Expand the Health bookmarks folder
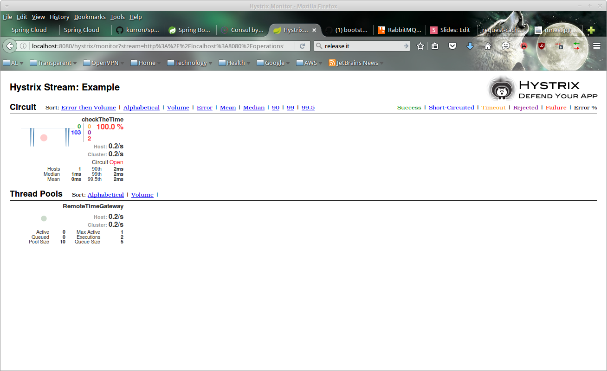The width and height of the screenshot is (607, 371). pyautogui.click(x=235, y=63)
